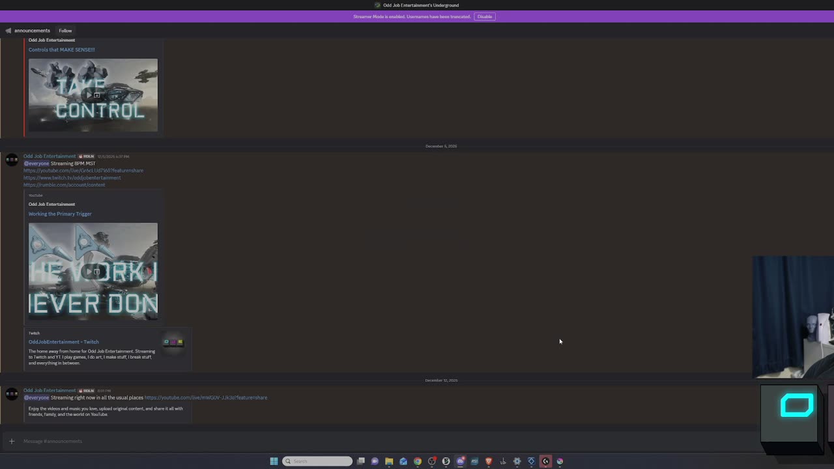The image size is (834, 469).
Task: Click the username above 'Streaming 8PM MST'
Action: coord(50,156)
